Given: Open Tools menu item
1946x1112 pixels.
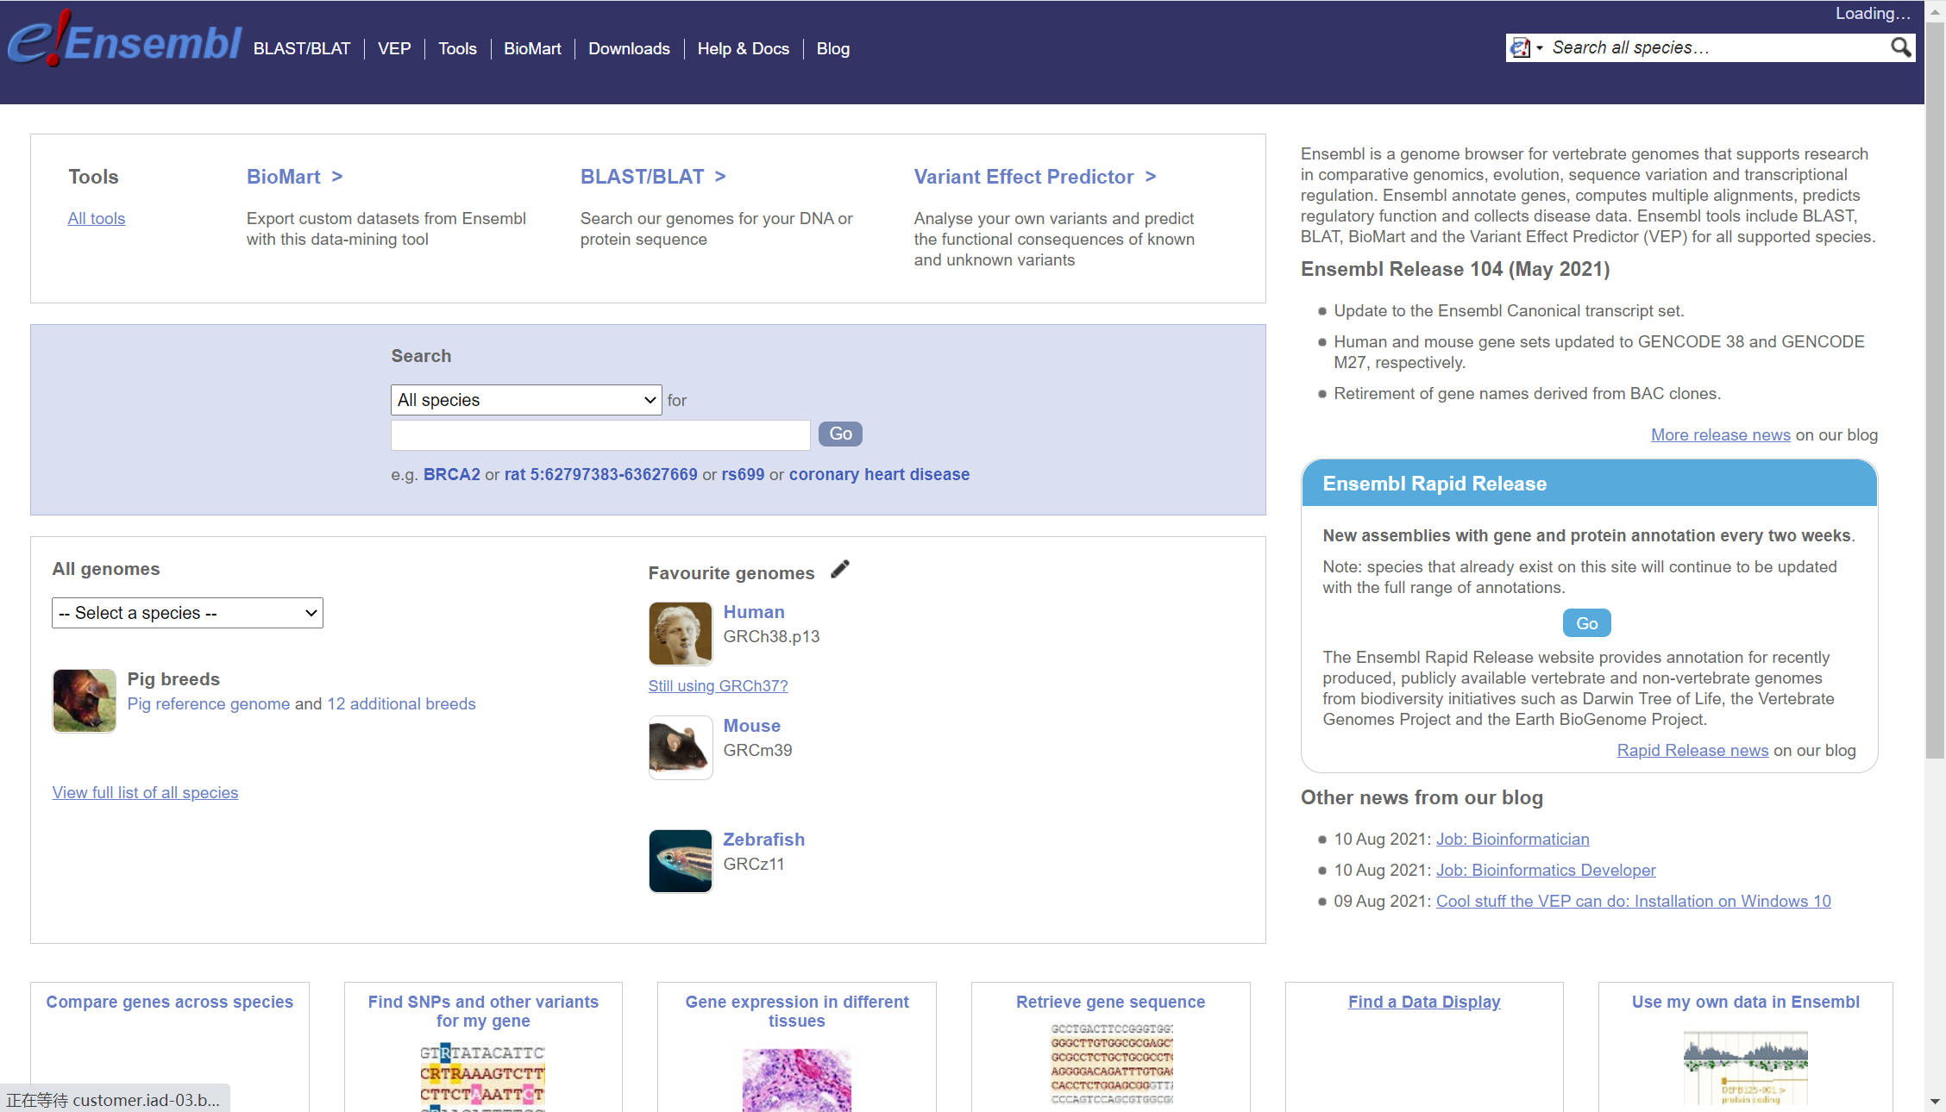Looking at the screenshot, I should [457, 49].
